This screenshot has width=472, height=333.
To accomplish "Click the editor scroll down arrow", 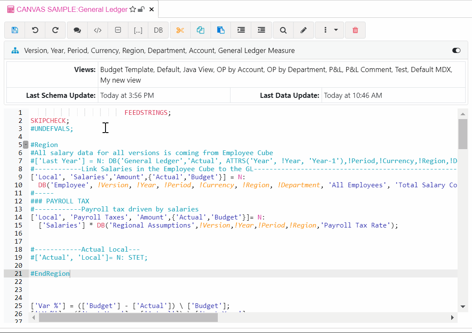I will (x=463, y=307).
